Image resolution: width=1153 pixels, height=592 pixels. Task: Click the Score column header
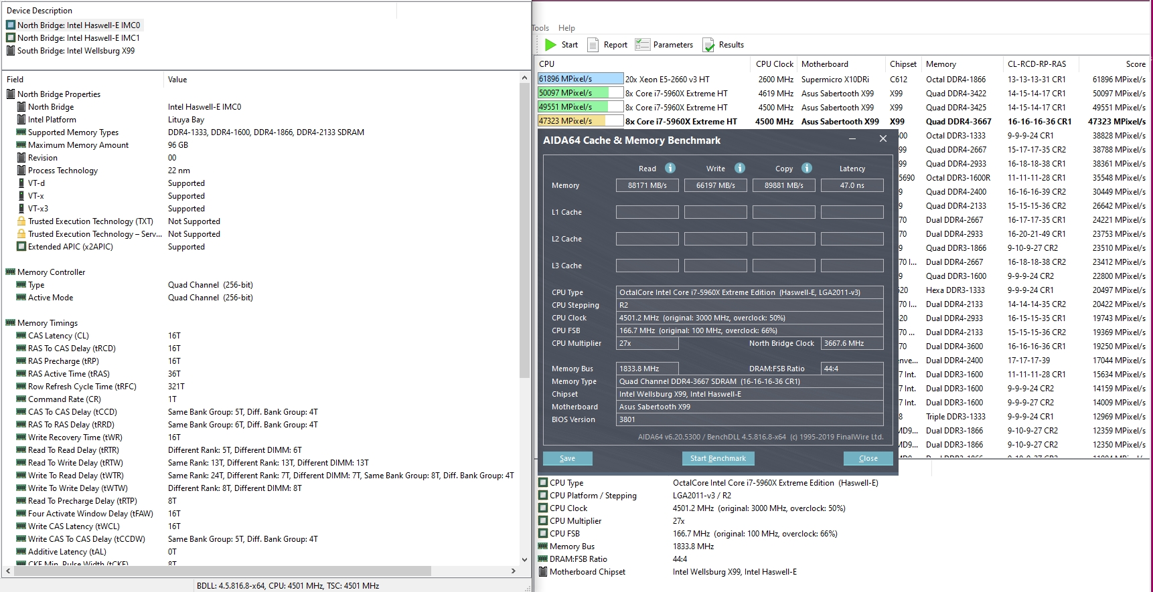click(1114, 64)
